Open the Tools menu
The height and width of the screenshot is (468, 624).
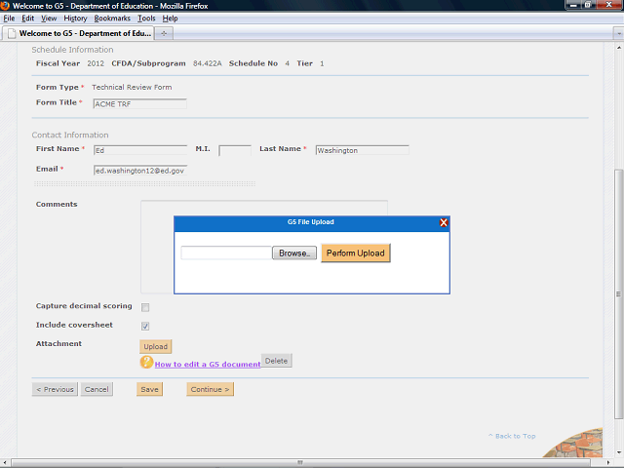click(x=146, y=19)
